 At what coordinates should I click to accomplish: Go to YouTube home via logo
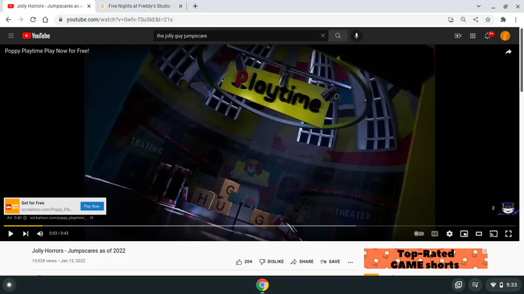click(x=36, y=35)
